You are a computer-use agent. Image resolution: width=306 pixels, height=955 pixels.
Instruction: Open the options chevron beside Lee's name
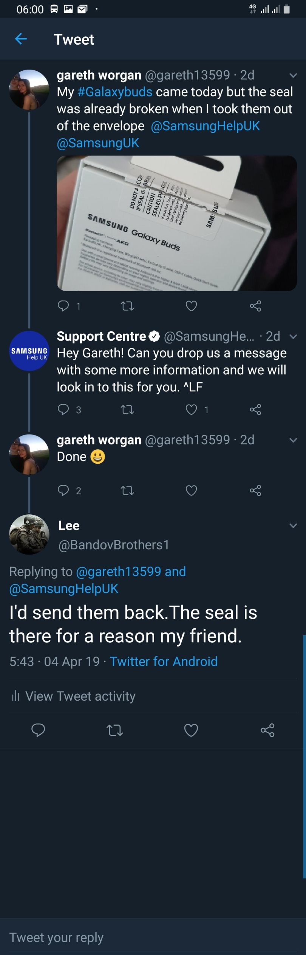click(293, 526)
